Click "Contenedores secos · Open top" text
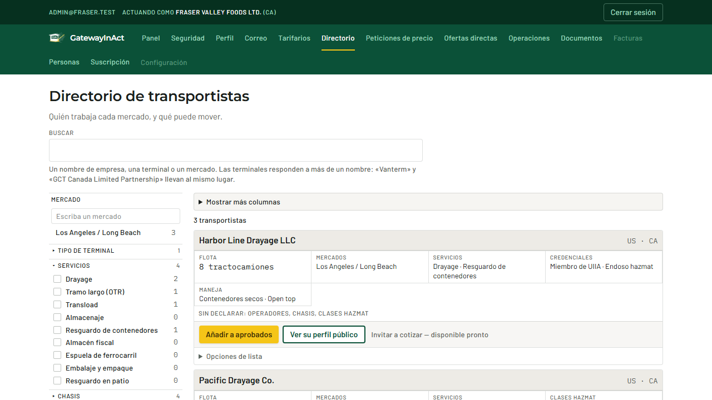The width and height of the screenshot is (712, 400). point(248,299)
